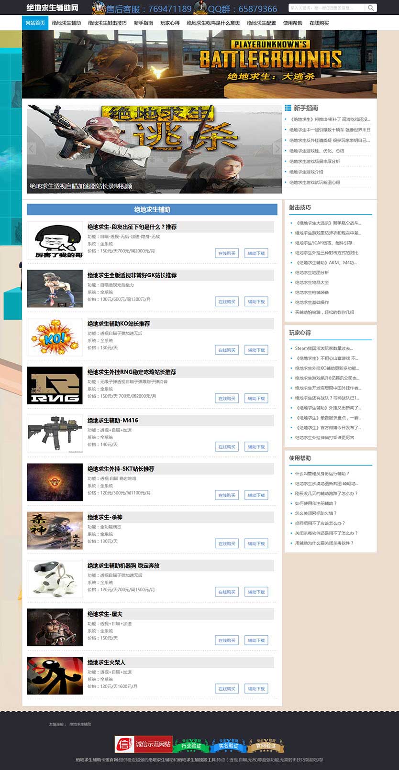Open the 绝地求生辅助 nav item
399x770 pixels.
point(66,23)
